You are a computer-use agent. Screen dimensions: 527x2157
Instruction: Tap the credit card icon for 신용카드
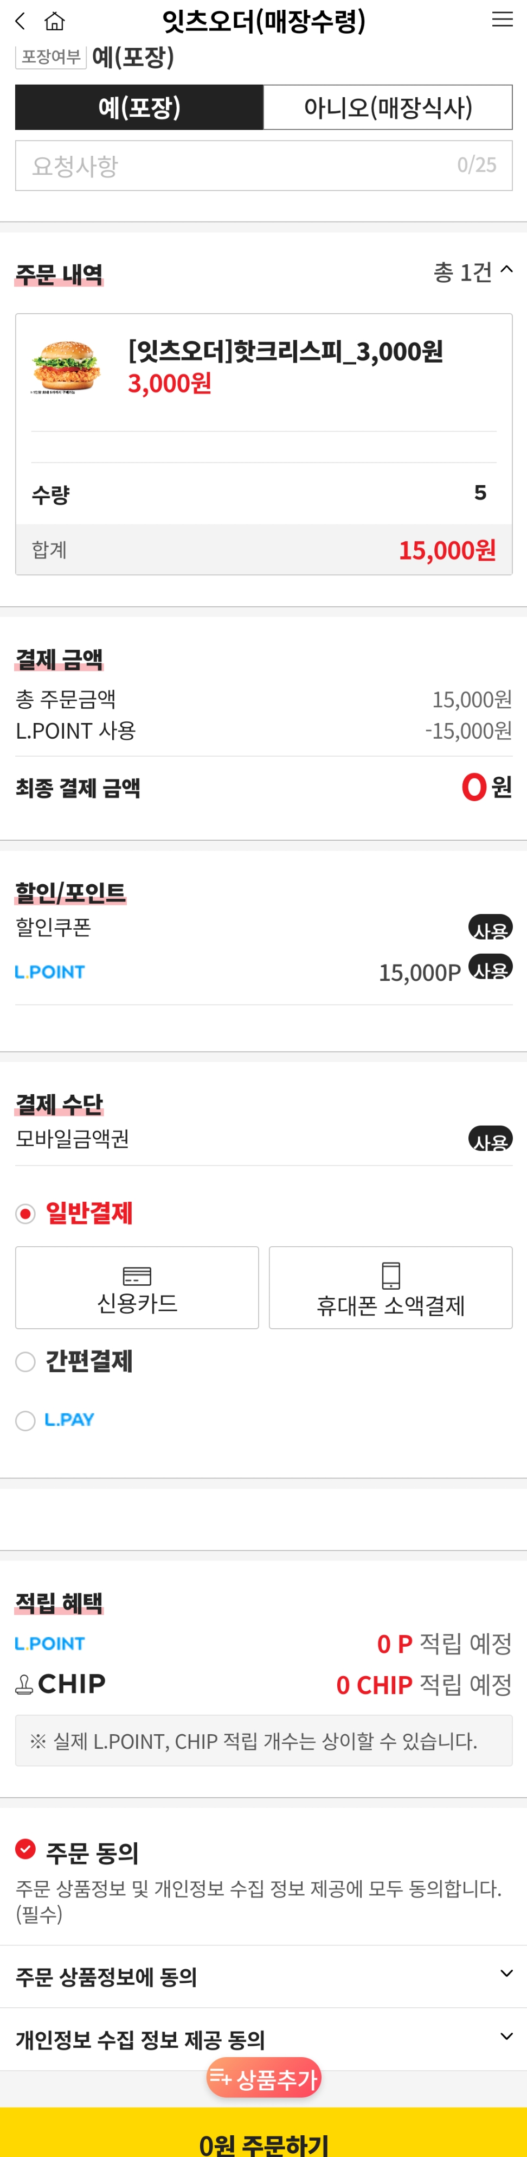click(x=137, y=1276)
